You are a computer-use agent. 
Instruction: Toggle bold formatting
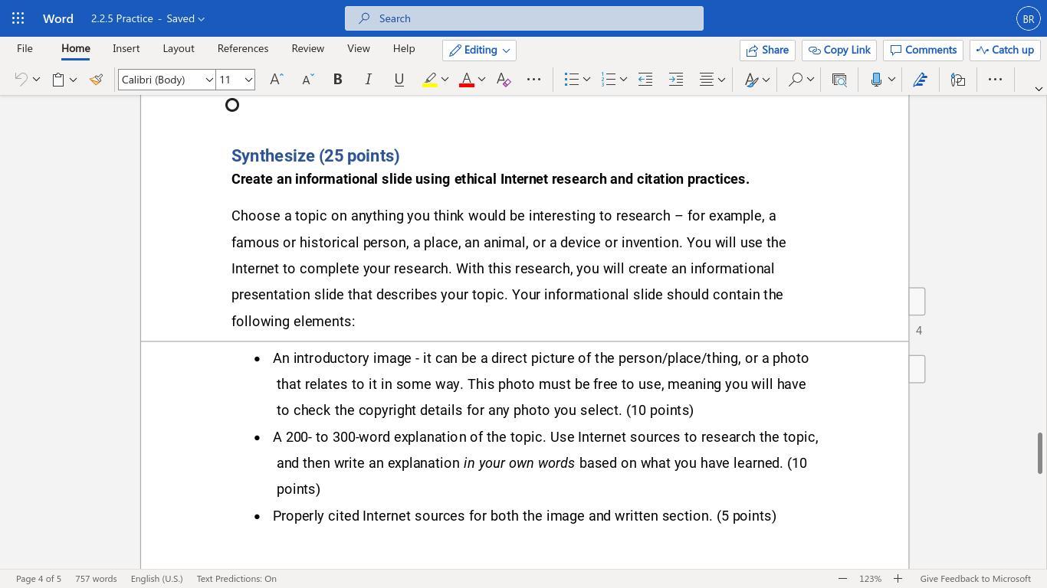(x=337, y=80)
